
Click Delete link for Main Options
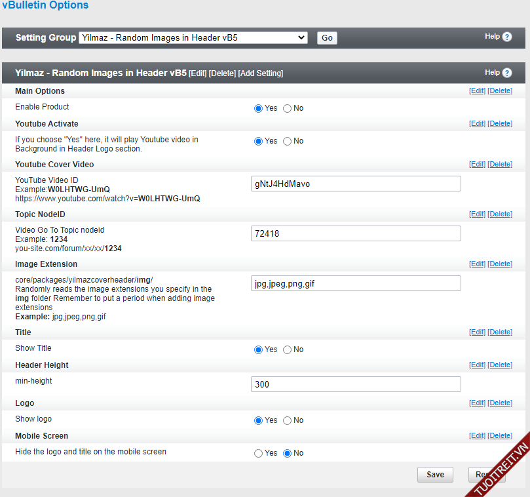[x=500, y=91]
